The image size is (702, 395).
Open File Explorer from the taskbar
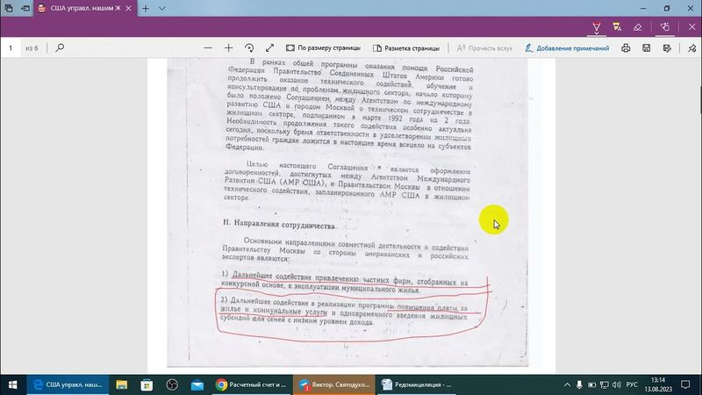pyautogui.click(x=122, y=384)
